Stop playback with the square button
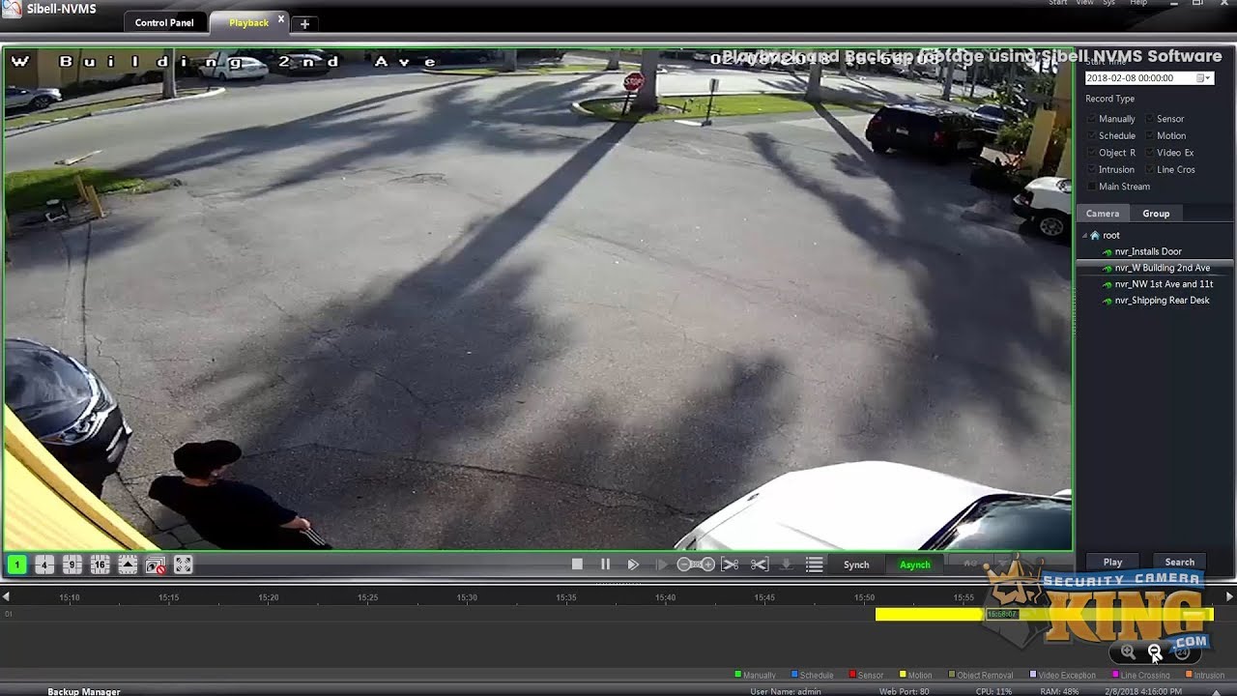This screenshot has width=1237, height=696. pyautogui.click(x=577, y=565)
